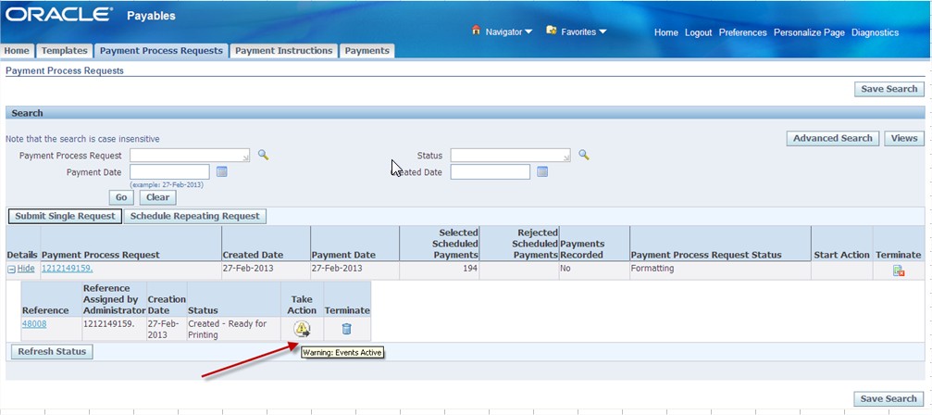This screenshot has width=932, height=415.
Task: Go to the Home tab
Action: (17, 51)
